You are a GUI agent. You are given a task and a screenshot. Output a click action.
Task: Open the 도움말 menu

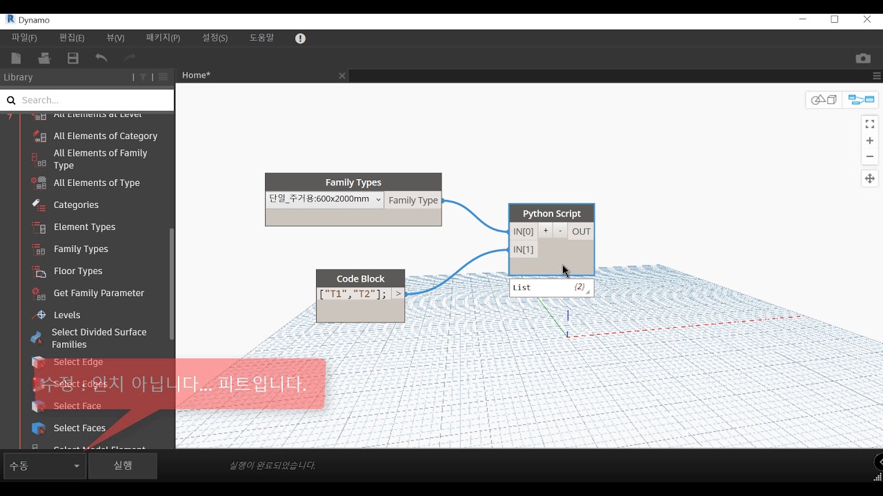[261, 38]
